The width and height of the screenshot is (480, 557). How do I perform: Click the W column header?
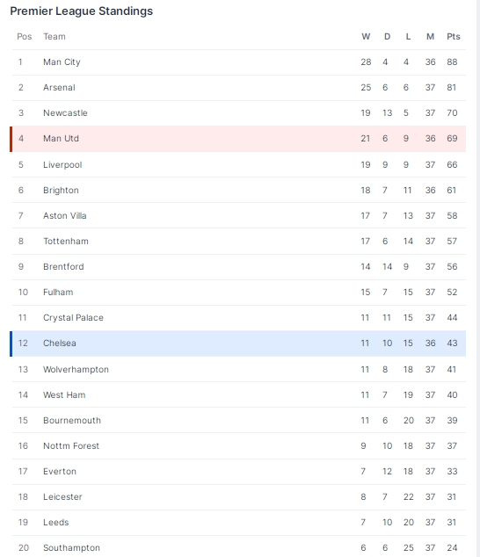click(366, 37)
